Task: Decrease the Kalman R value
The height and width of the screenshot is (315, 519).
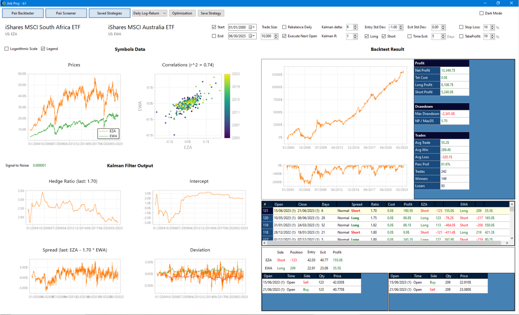Action: 355,38
